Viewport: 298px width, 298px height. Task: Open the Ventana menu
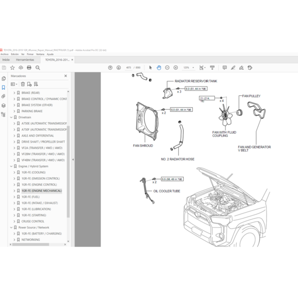(40, 54)
